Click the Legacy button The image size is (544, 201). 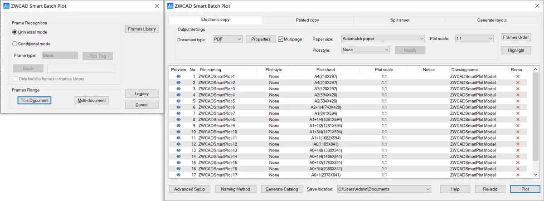tap(142, 93)
